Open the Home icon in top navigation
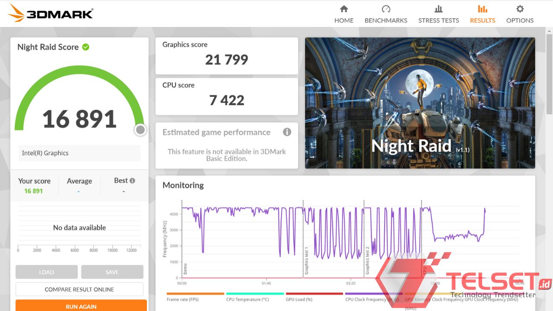553x311 pixels. pos(344,9)
